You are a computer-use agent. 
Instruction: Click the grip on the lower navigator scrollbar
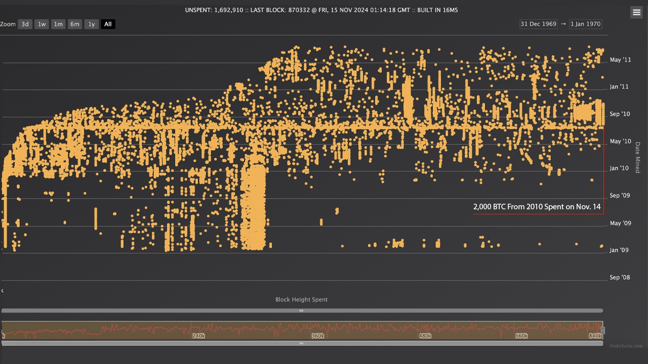pos(301,343)
